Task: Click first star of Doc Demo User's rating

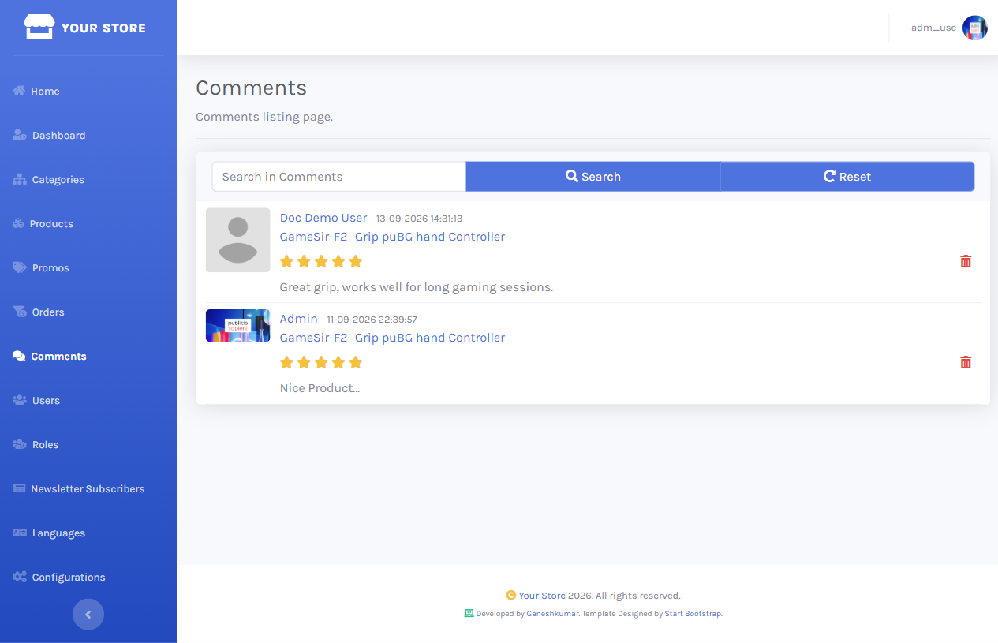Action: (x=286, y=261)
